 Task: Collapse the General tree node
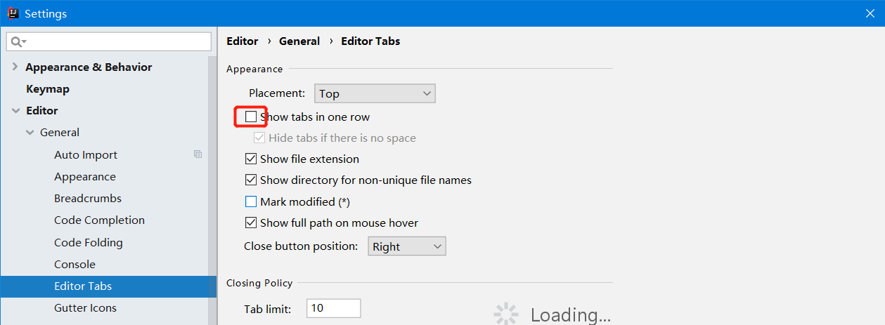(30, 133)
